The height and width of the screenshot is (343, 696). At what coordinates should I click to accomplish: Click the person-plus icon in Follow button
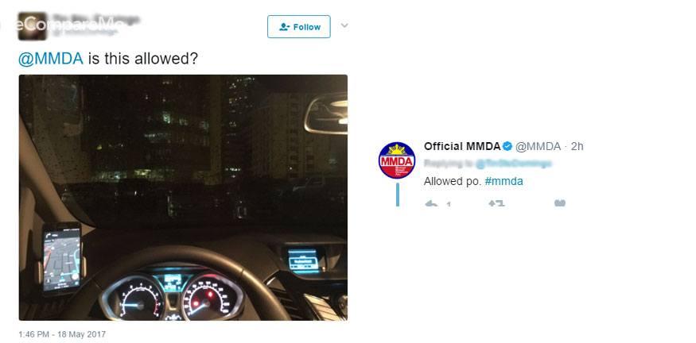(x=285, y=27)
